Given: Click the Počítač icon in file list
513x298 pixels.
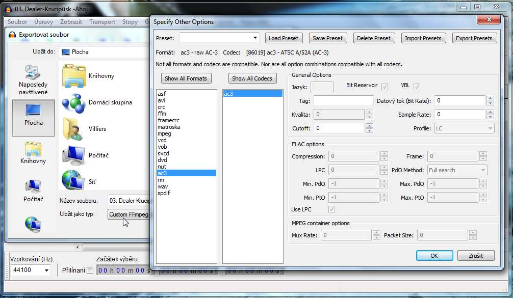Looking at the screenshot, I should click(x=73, y=155).
